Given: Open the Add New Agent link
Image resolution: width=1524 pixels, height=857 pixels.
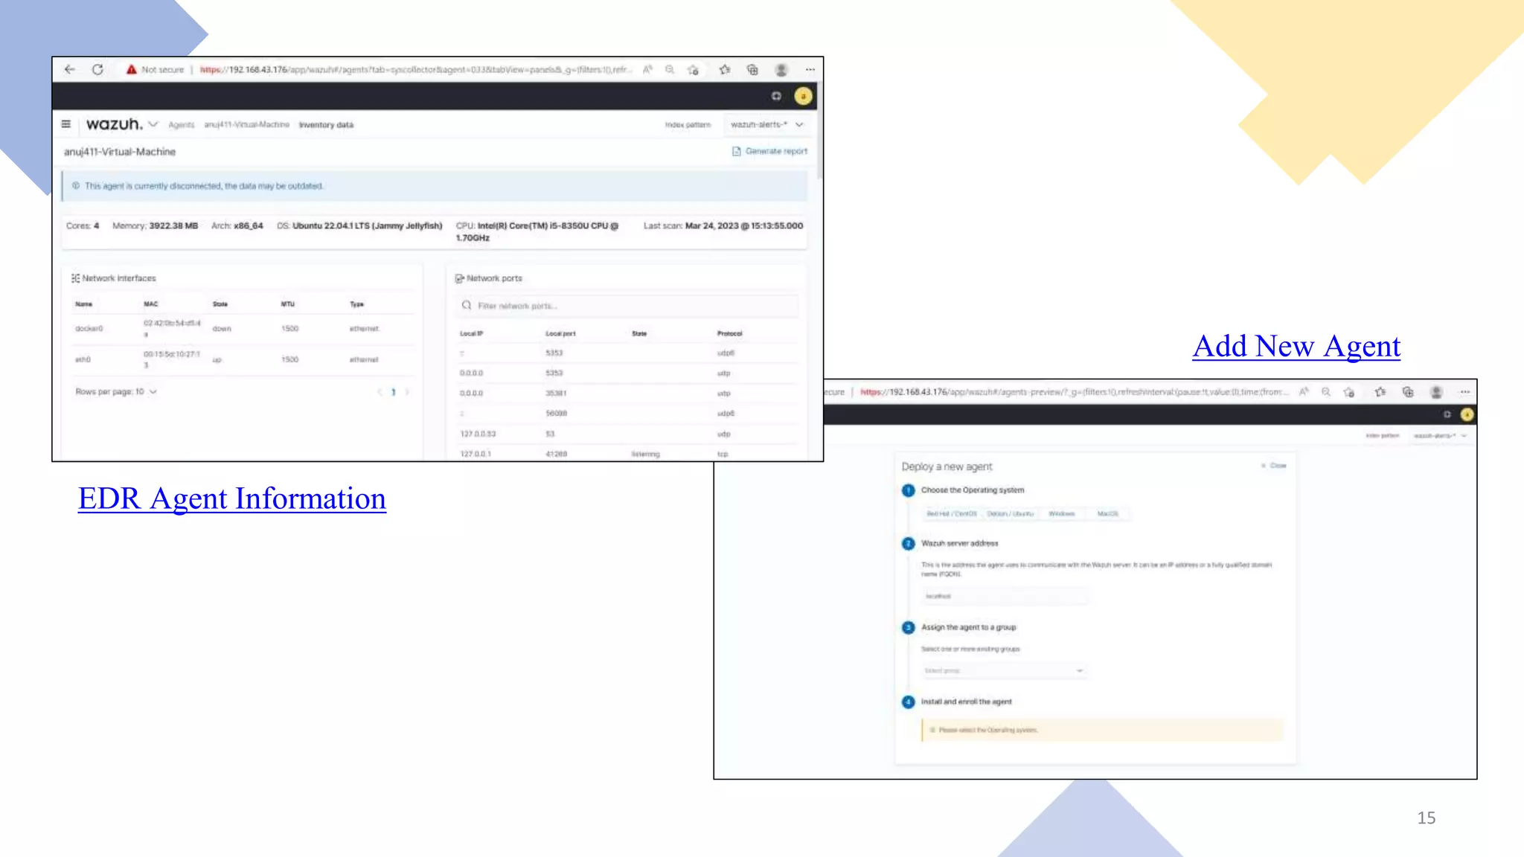Looking at the screenshot, I should click(x=1296, y=346).
